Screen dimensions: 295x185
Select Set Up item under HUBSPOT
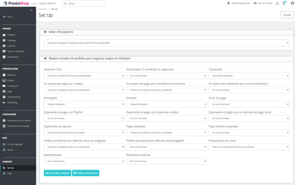(18, 168)
